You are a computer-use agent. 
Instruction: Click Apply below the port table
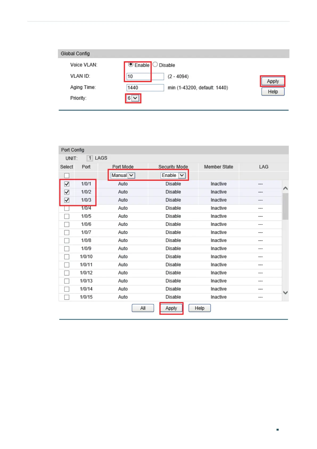(171, 308)
